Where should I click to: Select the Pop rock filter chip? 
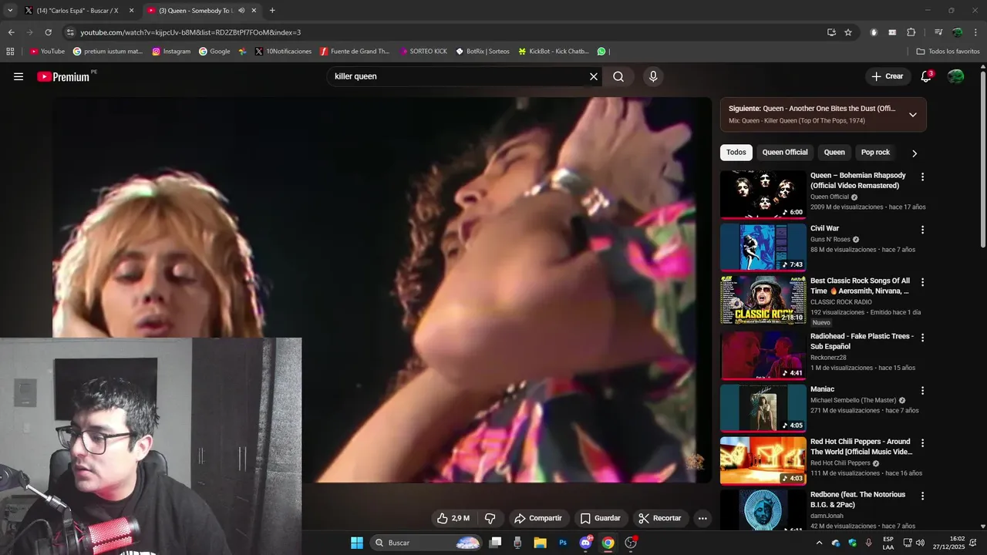[875, 153]
